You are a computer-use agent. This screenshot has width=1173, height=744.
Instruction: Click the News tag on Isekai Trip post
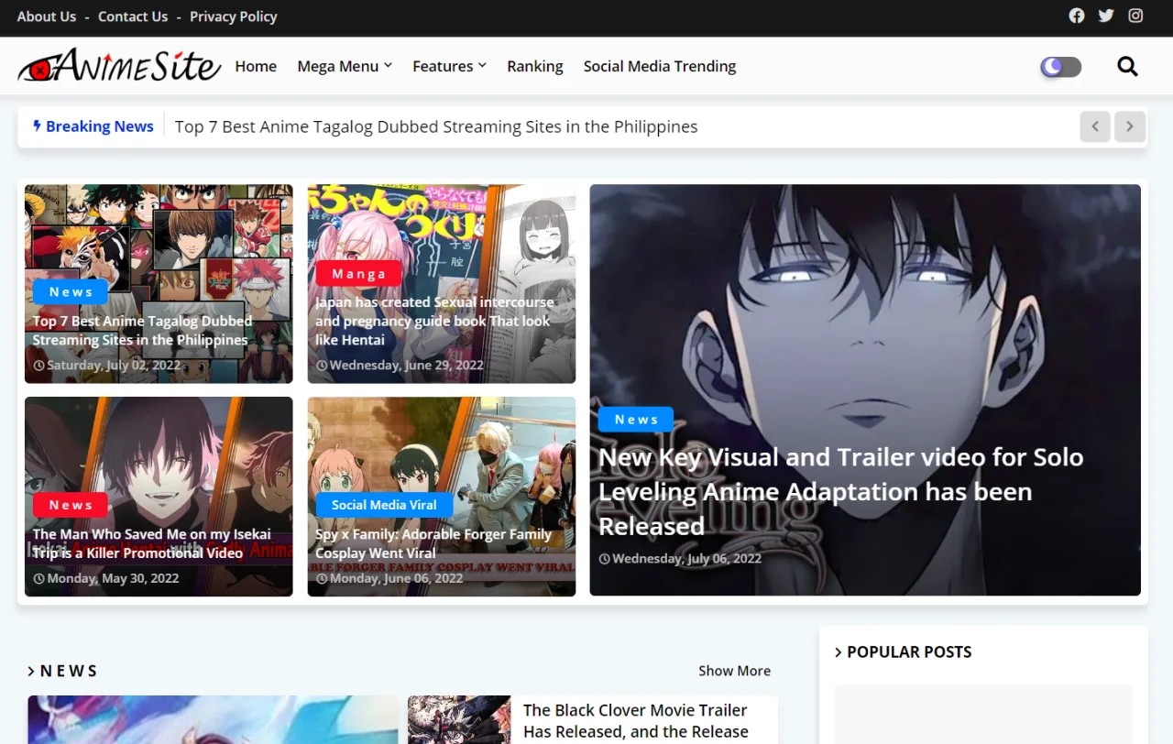coord(71,505)
